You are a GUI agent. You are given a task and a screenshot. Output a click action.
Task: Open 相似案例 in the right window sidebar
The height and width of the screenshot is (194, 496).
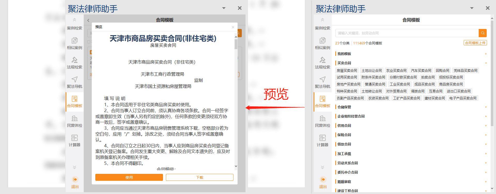pos(322,43)
